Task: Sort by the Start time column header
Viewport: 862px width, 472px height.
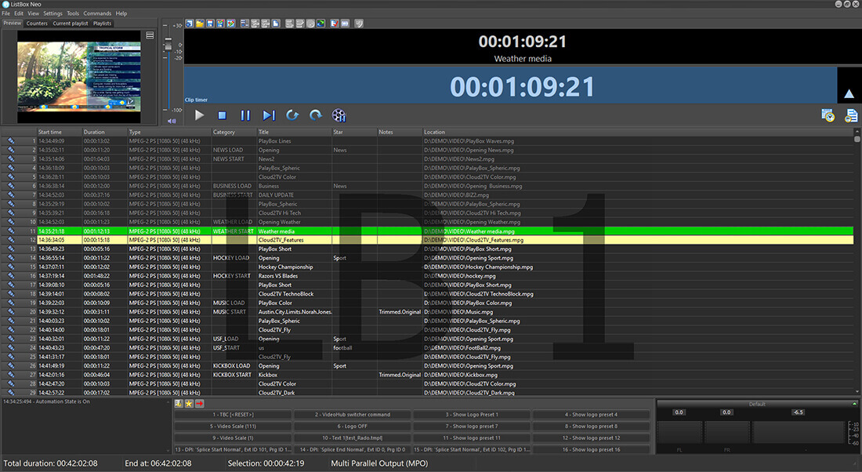Action: pyautogui.click(x=59, y=132)
